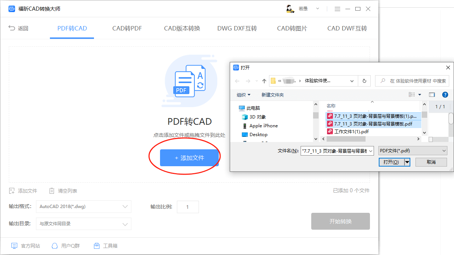Viewport: 454px width, 255px height.
Task: Select 7.7_11_3 页对象-背景层与背景模板(1) file
Action: (x=373, y=116)
